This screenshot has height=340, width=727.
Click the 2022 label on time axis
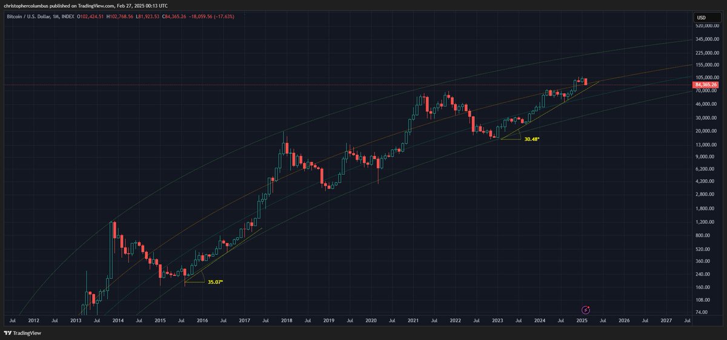(x=455, y=319)
